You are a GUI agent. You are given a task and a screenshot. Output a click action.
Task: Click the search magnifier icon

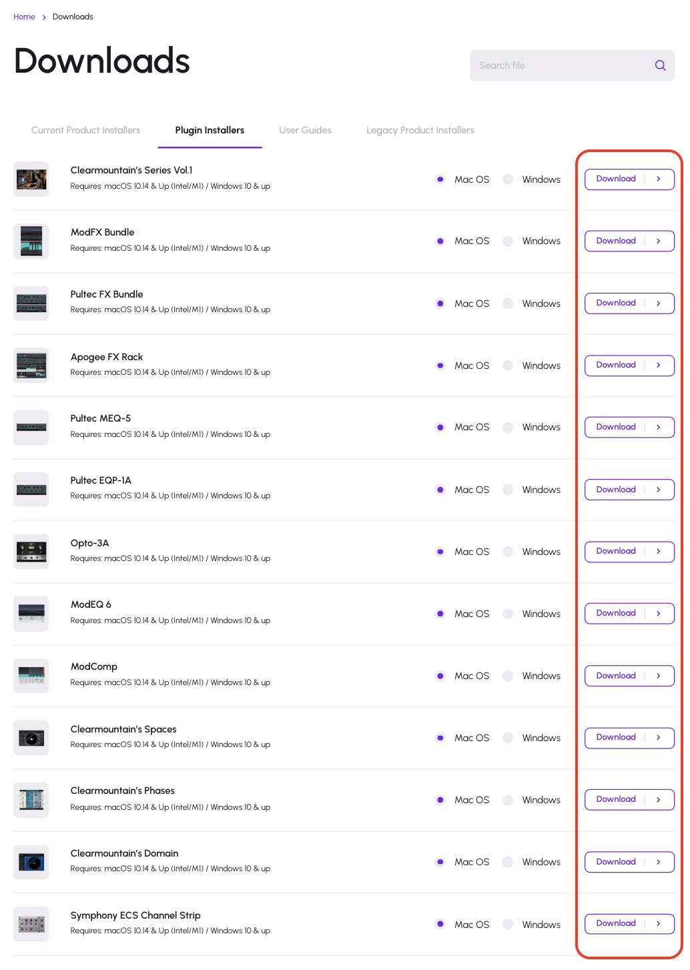pos(660,65)
